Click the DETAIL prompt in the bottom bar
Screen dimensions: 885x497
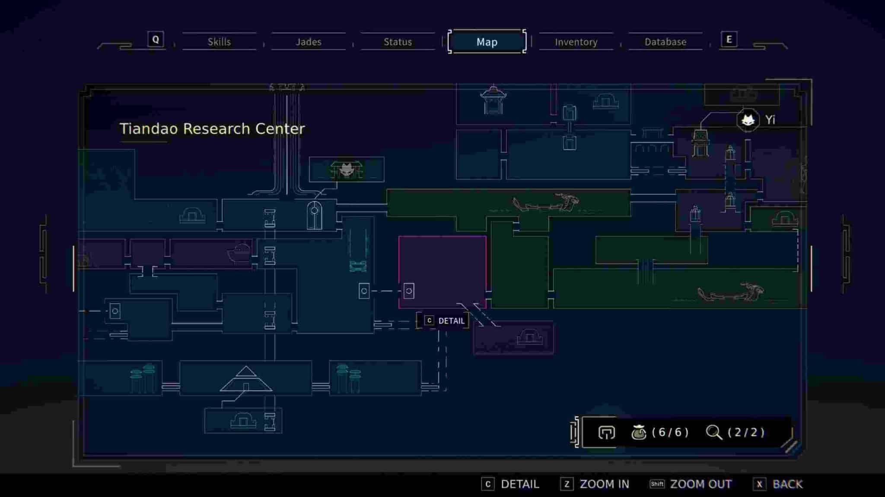coord(510,484)
